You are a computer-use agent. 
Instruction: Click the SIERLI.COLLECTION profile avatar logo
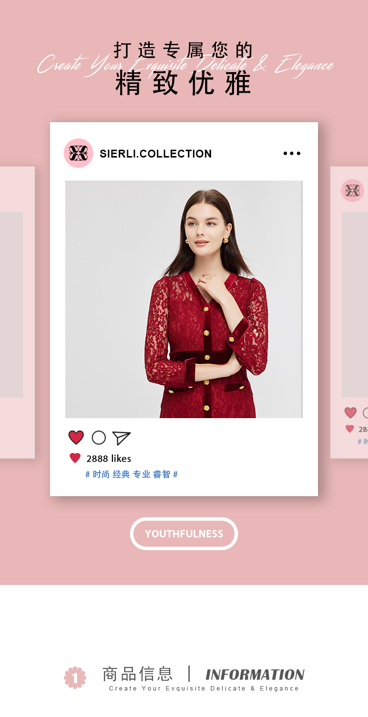click(x=79, y=153)
